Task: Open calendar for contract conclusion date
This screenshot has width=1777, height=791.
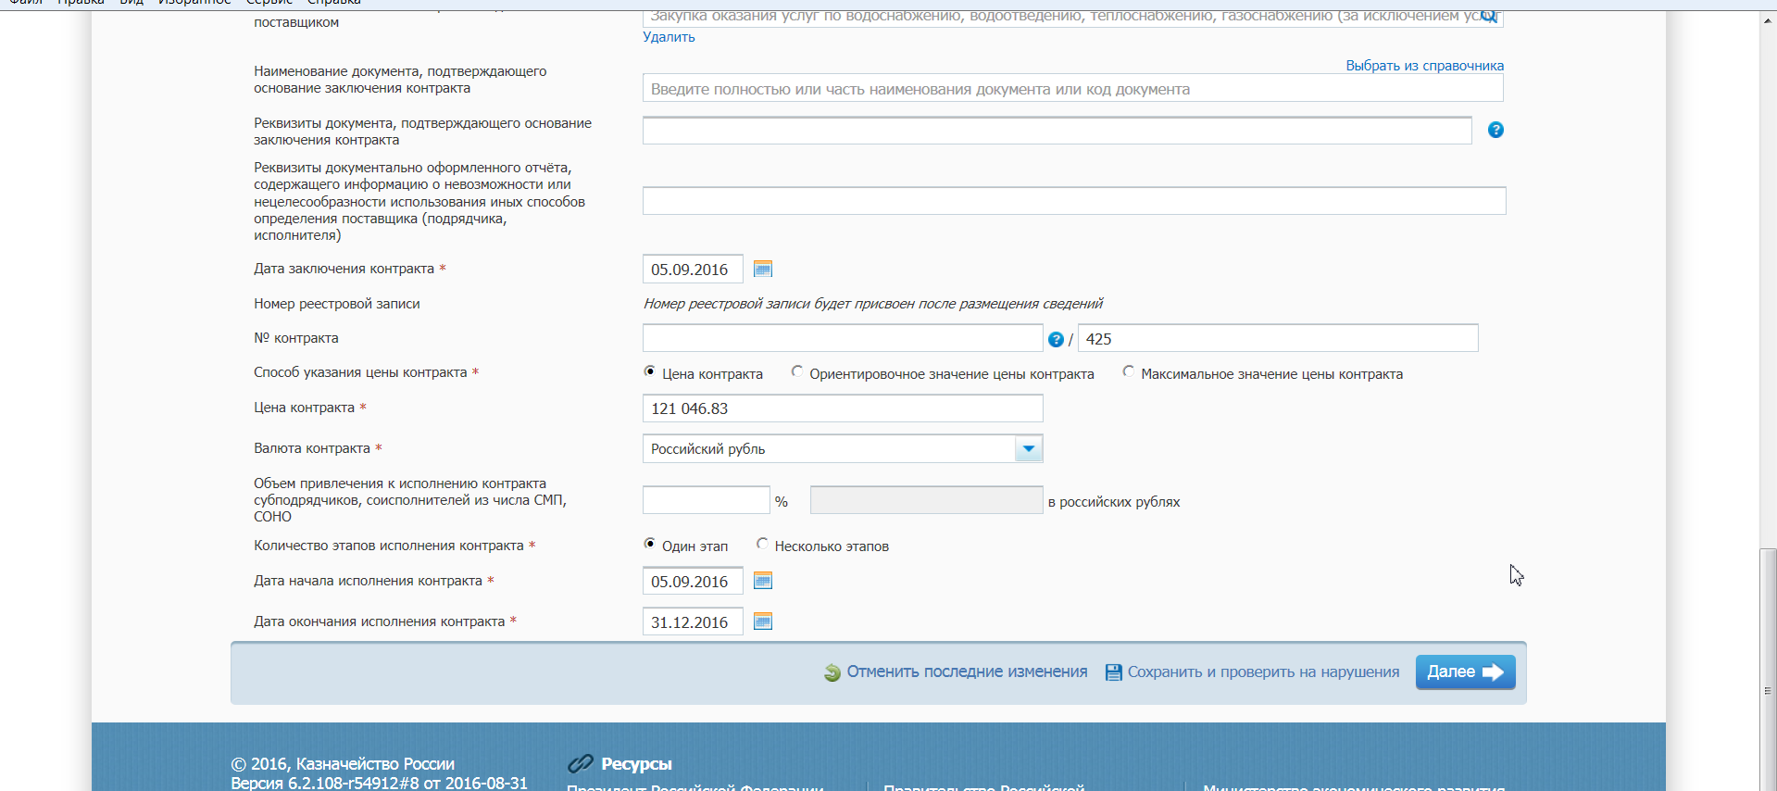Action: pos(762,270)
